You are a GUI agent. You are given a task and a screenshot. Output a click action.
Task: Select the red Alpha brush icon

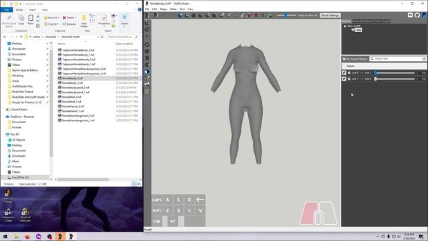tap(249, 15)
